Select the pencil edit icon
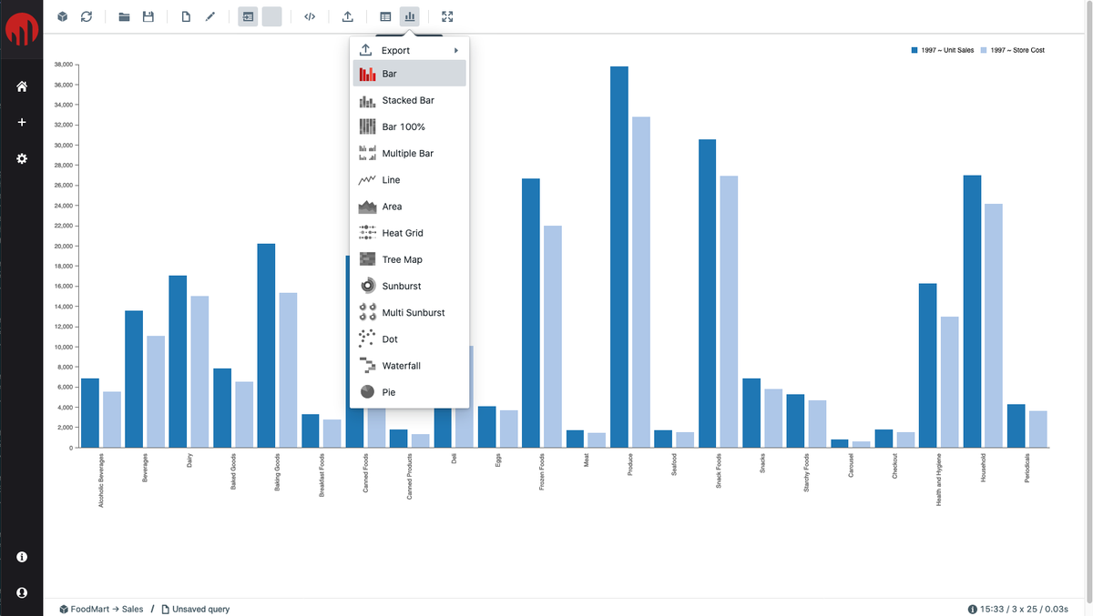Viewport: 1093px width, 616px height. click(x=210, y=16)
